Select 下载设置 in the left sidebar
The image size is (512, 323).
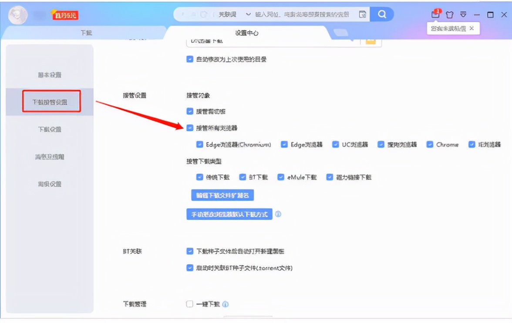pos(49,128)
